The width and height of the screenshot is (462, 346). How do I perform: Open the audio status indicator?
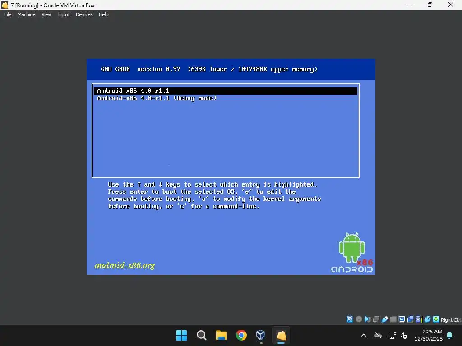point(367,319)
